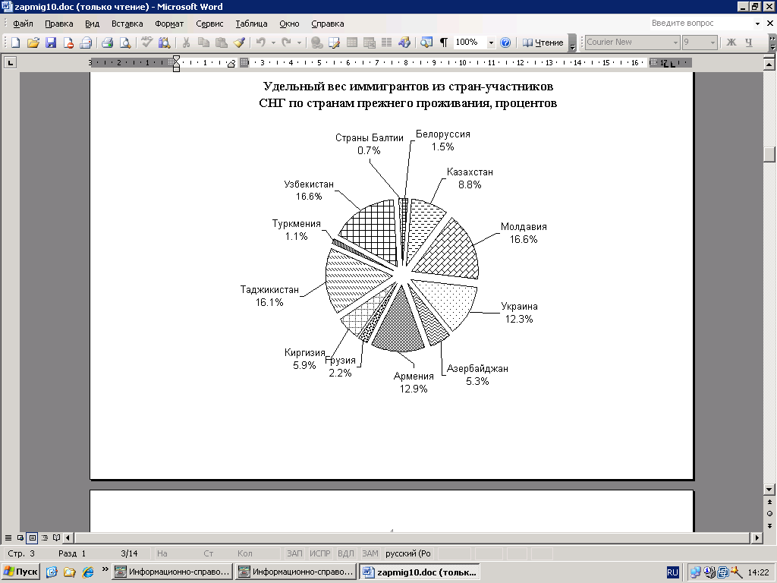Switch to Reading Layout view icon
This screenshot has width=777, height=583.
point(56,538)
